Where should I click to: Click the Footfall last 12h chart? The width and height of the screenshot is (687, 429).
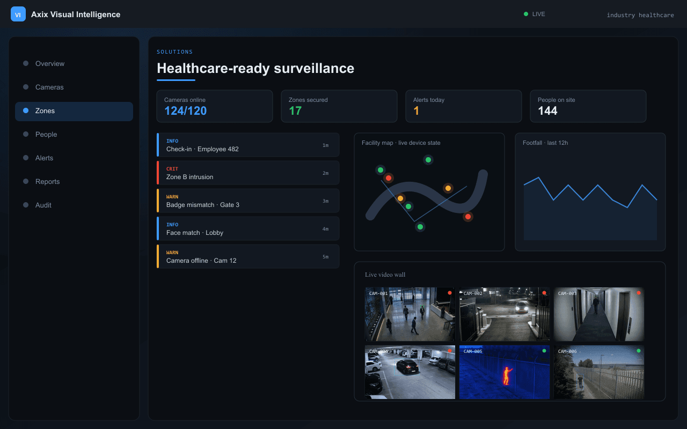590,192
